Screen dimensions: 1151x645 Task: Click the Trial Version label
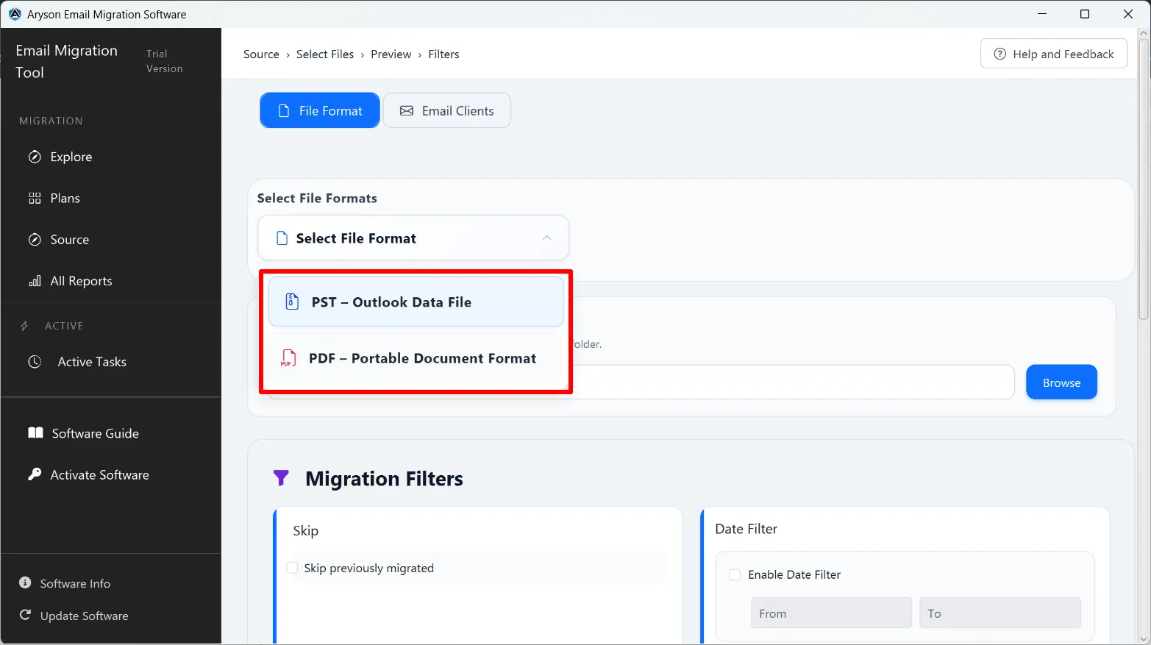[164, 61]
